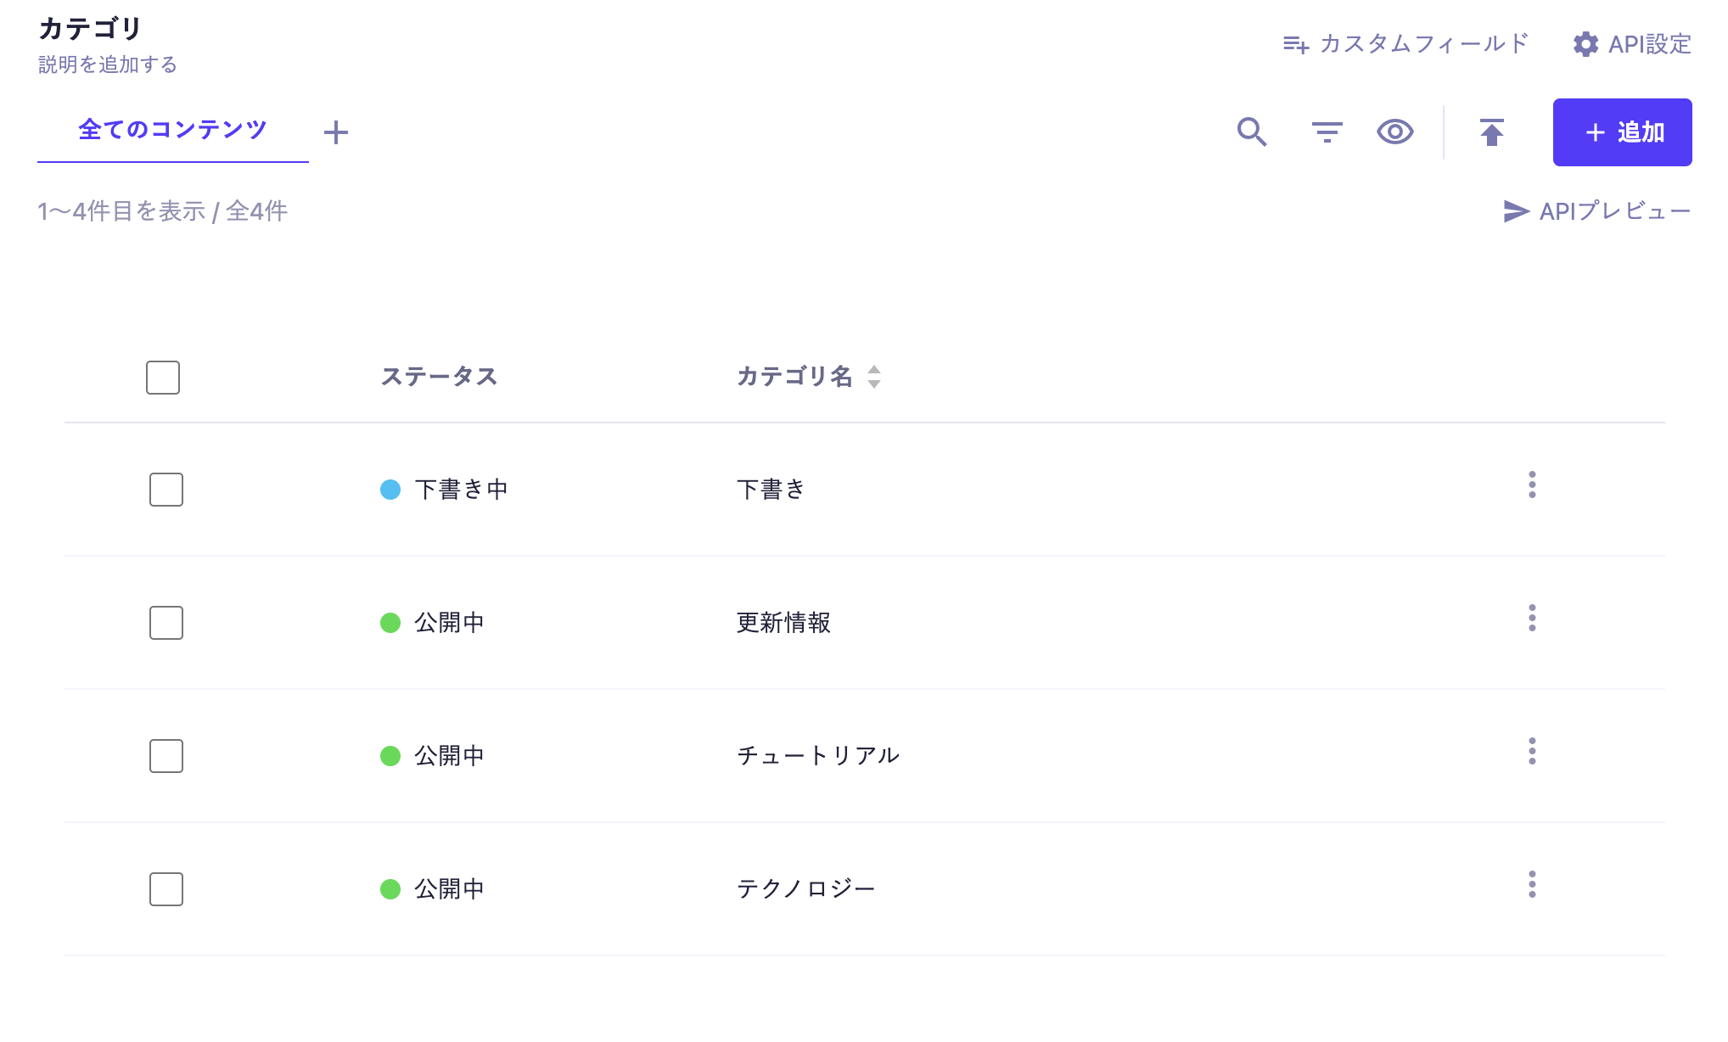Open three-dot menu for チュートリアル row
The image size is (1728, 1042).
(1532, 751)
